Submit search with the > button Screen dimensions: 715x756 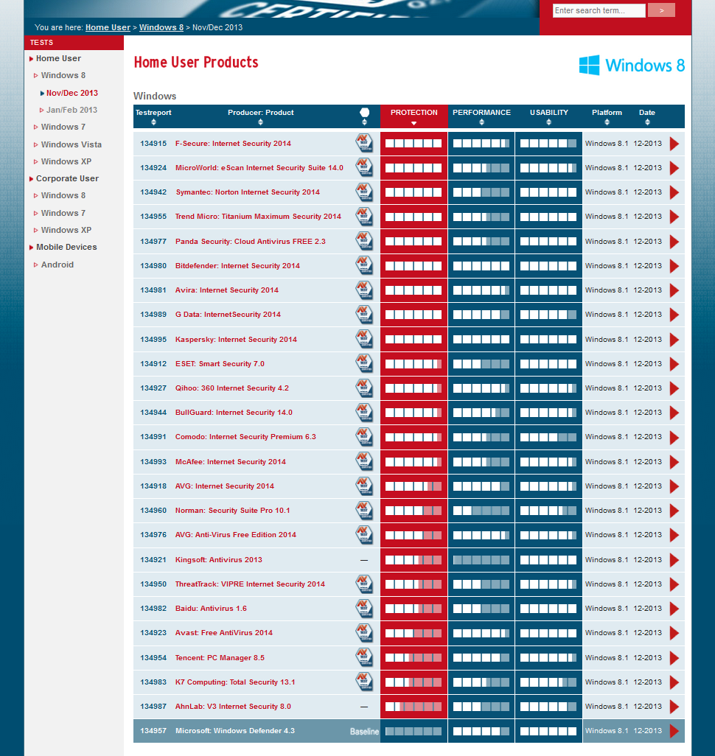[x=661, y=10]
